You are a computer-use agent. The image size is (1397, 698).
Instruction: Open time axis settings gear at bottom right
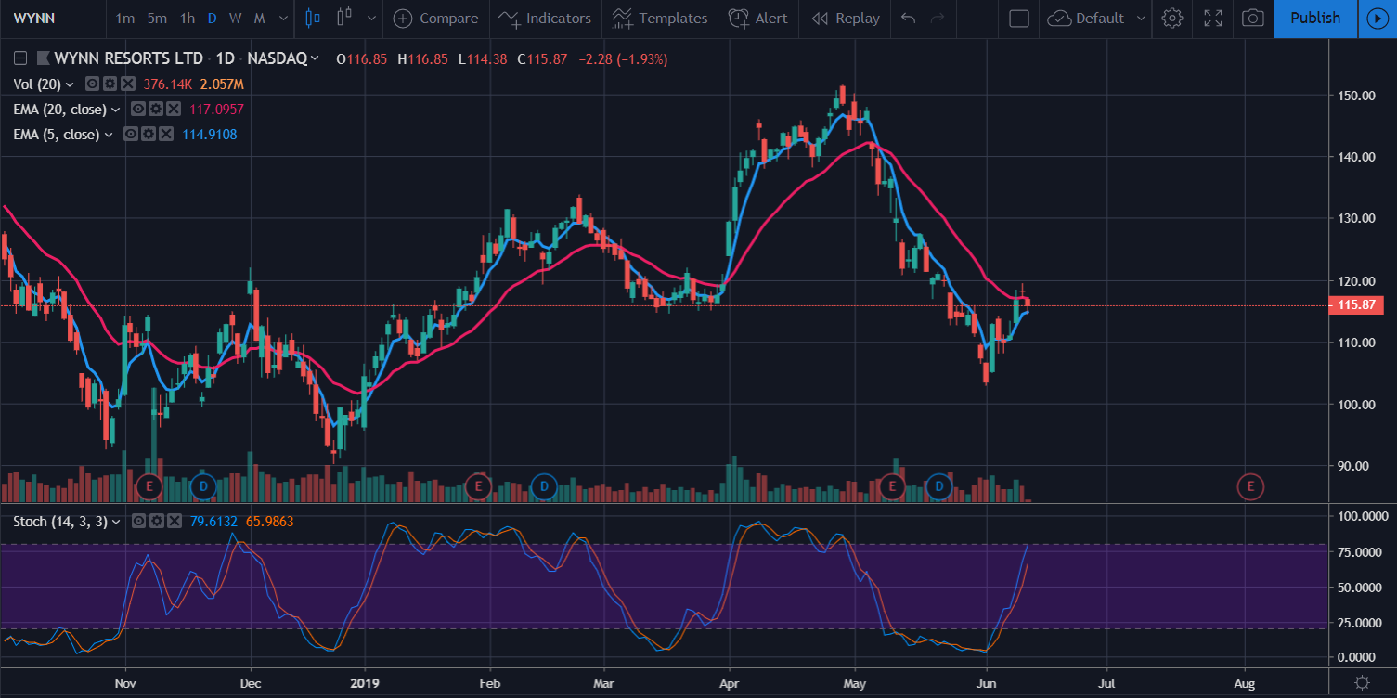pos(1362,682)
